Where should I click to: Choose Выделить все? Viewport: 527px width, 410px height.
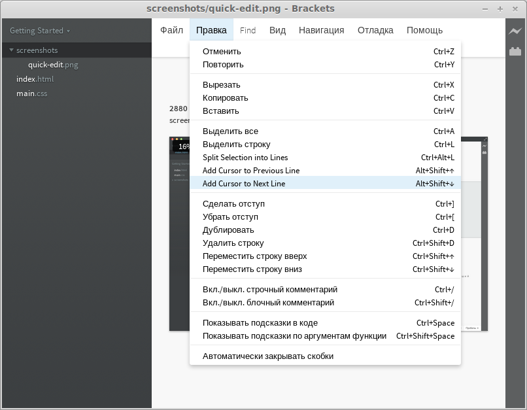pyautogui.click(x=325, y=131)
